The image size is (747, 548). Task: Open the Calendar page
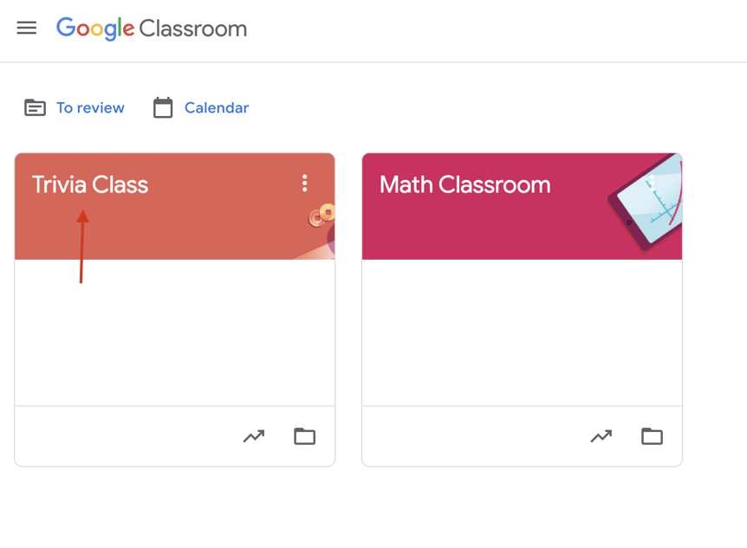tap(216, 107)
